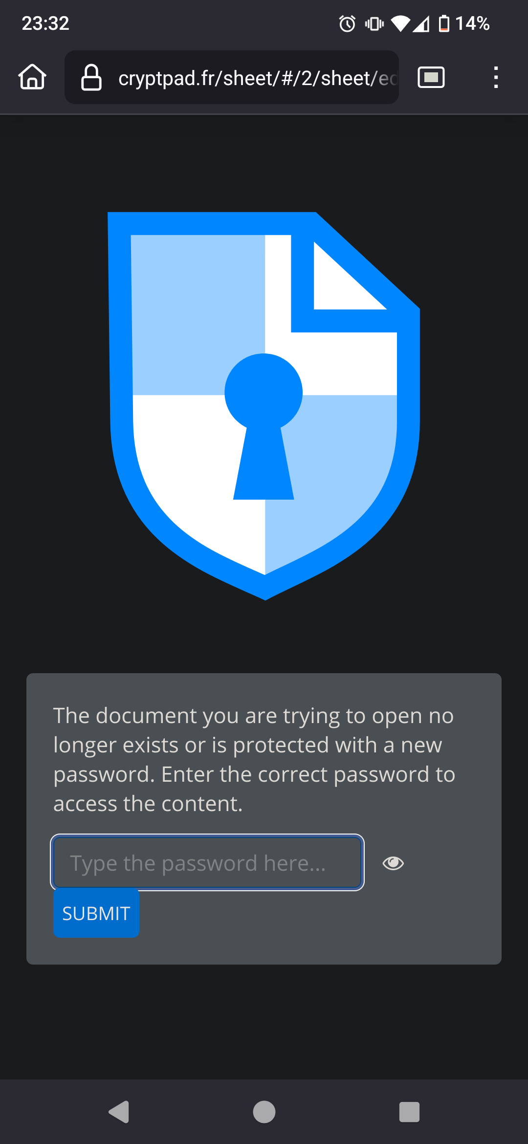Tap the cryptpad.fr URL address bar
This screenshot has height=1144, width=528.
tap(232, 77)
